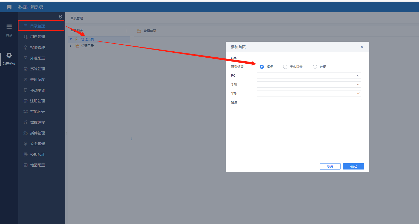Open 外观配置 menu item
Image resolution: width=419 pixels, height=224 pixels.
[x=41, y=58]
